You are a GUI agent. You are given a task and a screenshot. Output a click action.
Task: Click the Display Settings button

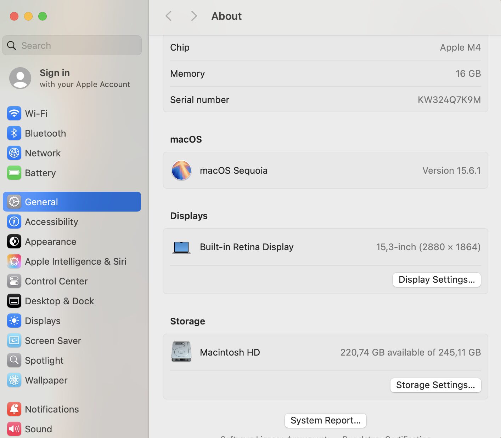pyautogui.click(x=437, y=280)
